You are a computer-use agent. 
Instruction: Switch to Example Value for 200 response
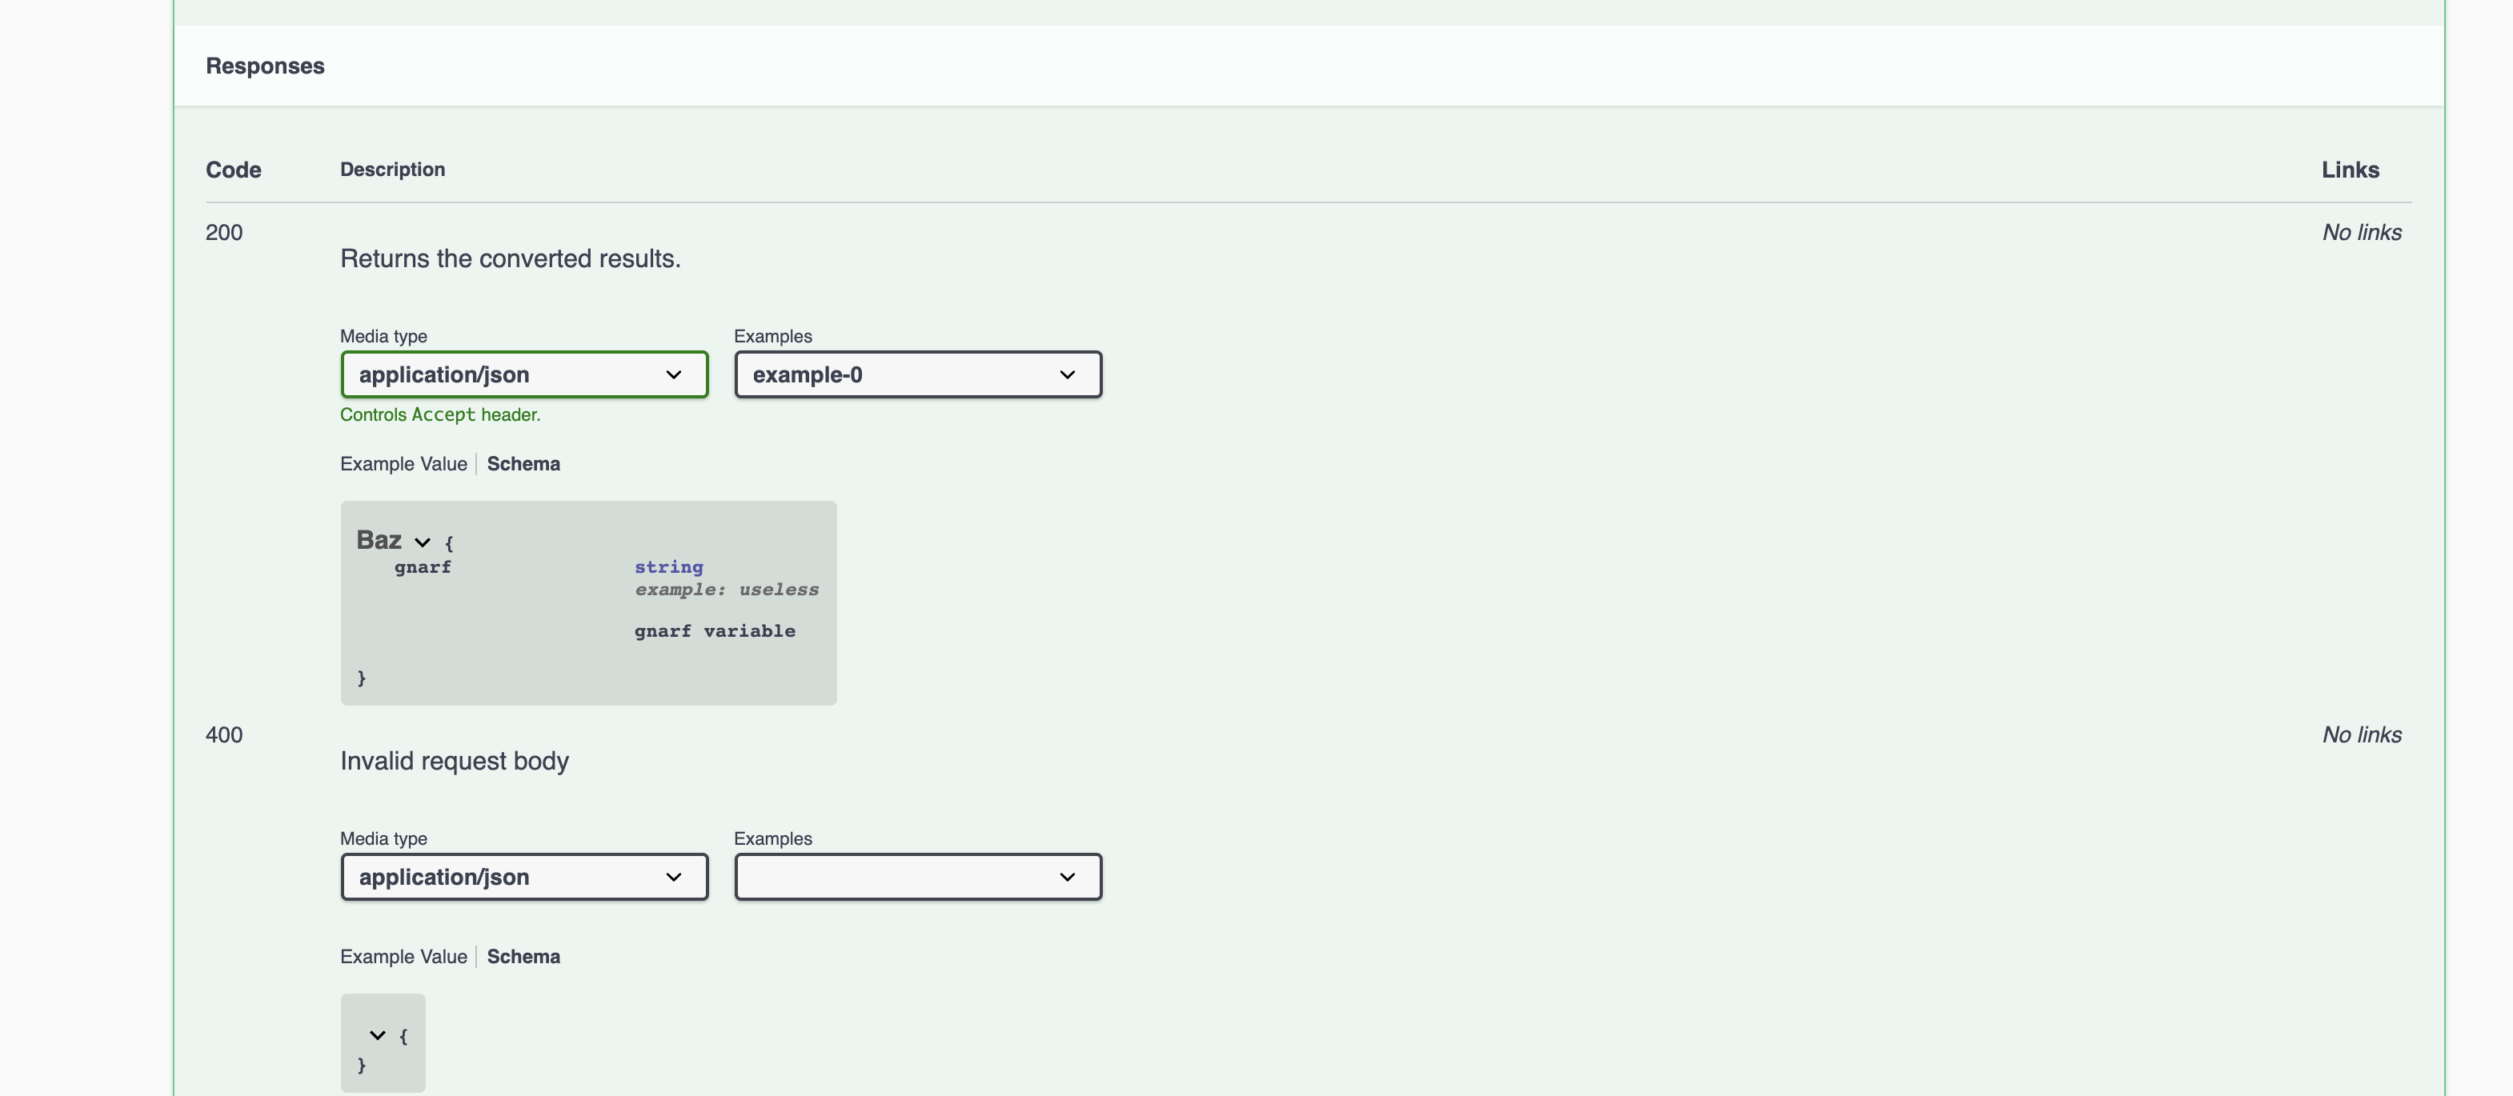coord(403,464)
